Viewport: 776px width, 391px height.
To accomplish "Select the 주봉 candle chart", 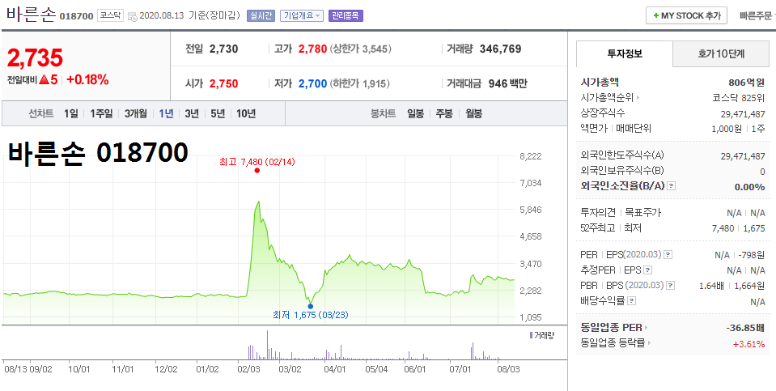I will (x=444, y=114).
